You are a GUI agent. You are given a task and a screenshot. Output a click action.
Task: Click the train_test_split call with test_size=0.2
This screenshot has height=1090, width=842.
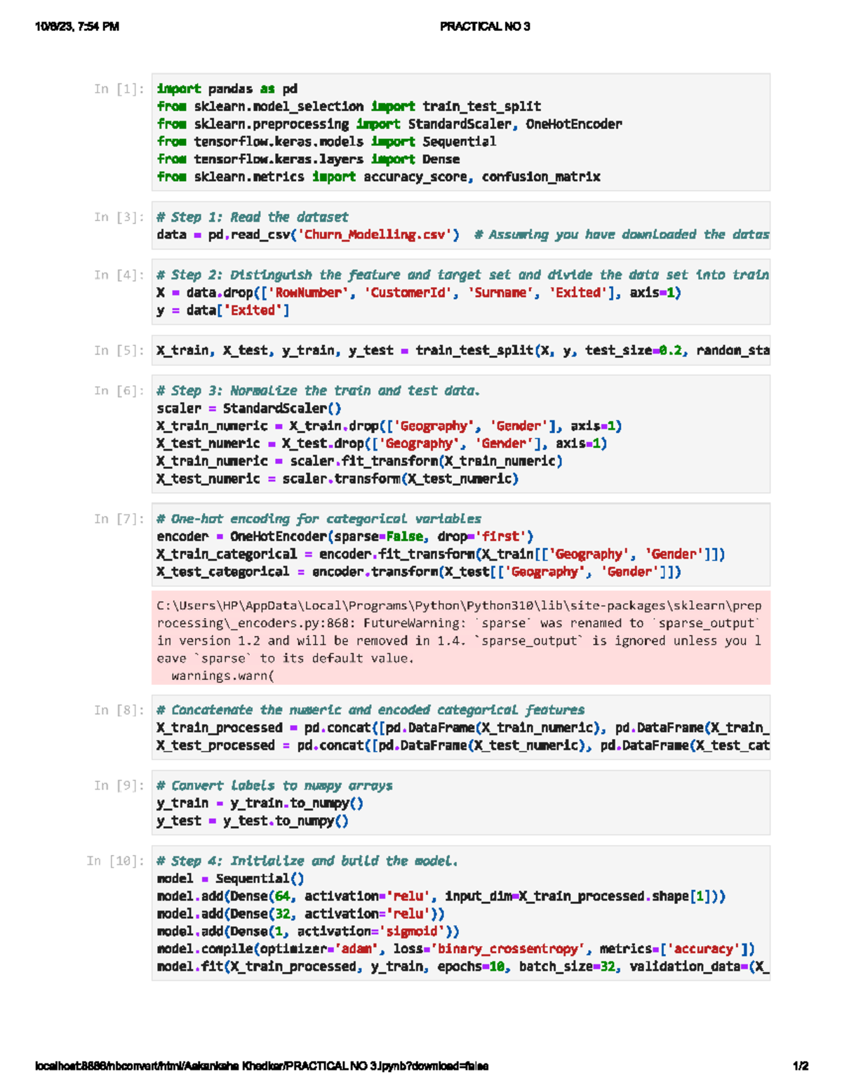click(x=463, y=351)
